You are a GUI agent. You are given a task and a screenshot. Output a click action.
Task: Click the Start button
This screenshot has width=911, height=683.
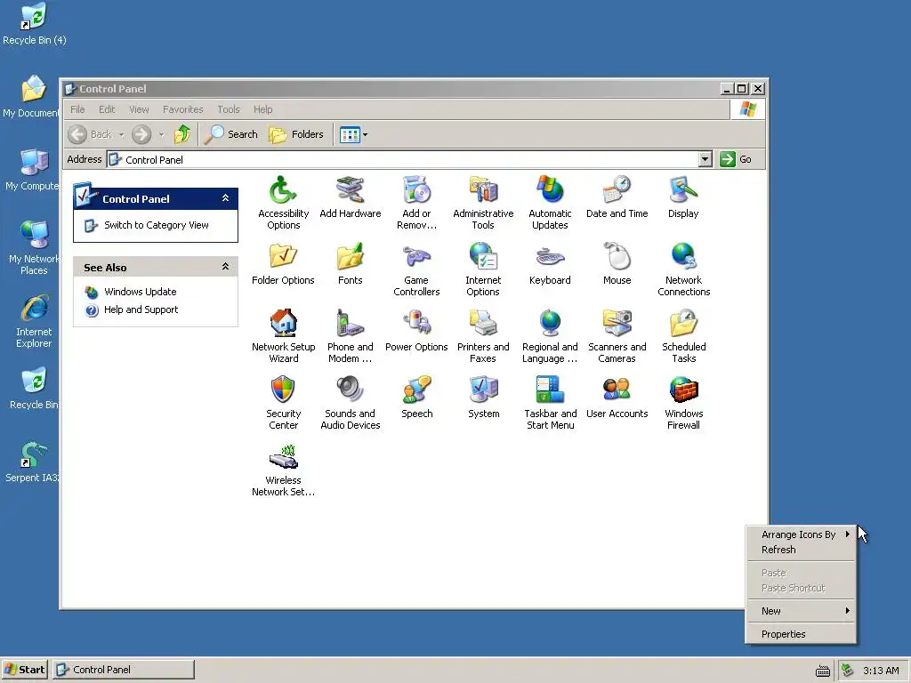coord(24,670)
